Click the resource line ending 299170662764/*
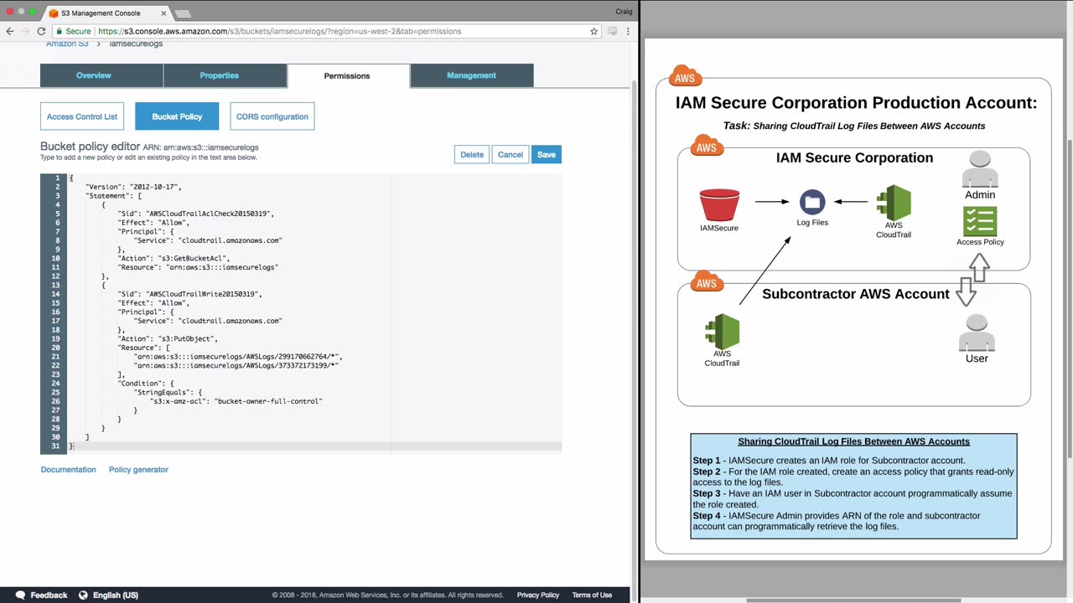1073x603 pixels. 238,357
